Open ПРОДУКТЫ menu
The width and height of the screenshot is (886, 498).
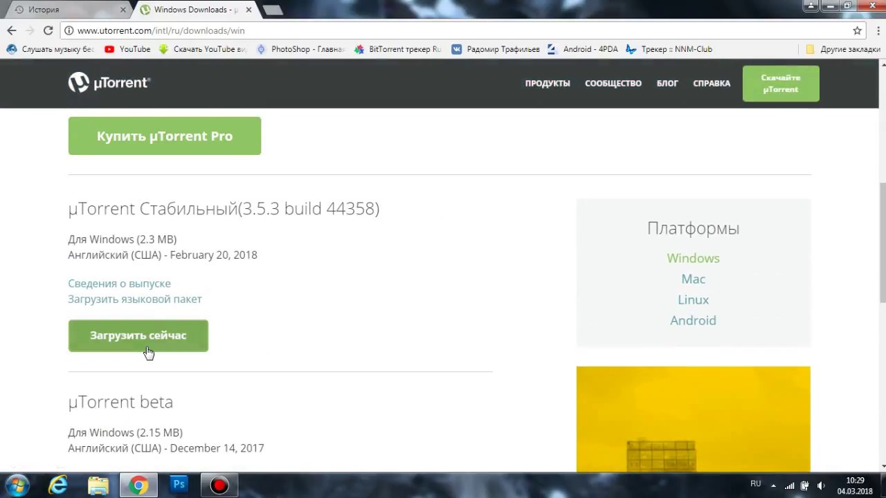(x=548, y=83)
